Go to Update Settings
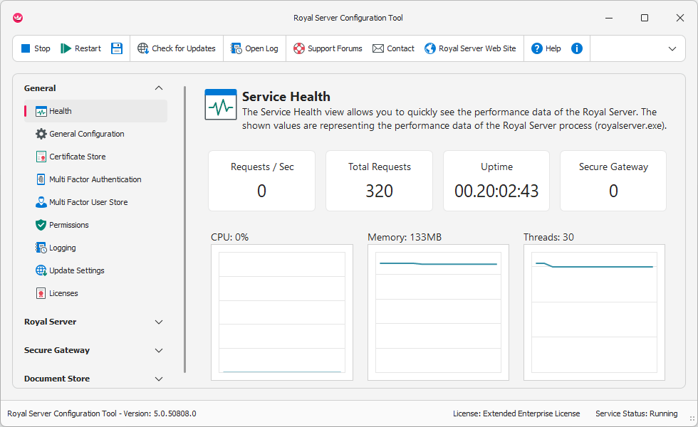Image resolution: width=698 pixels, height=427 pixels. (95, 270)
